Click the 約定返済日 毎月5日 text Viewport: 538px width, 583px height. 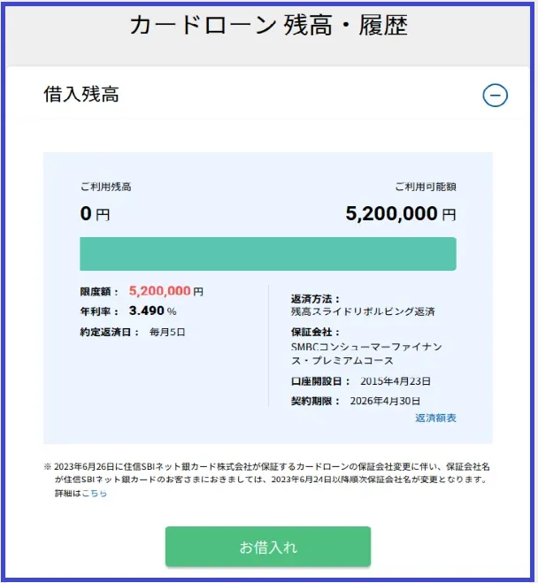166,333
